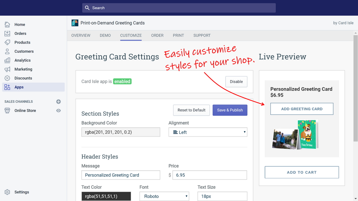View online store via eye icon
This screenshot has width=358, height=201.
pyautogui.click(x=58, y=111)
